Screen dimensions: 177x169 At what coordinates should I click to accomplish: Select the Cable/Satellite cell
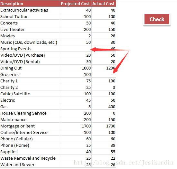[x=30, y=94]
